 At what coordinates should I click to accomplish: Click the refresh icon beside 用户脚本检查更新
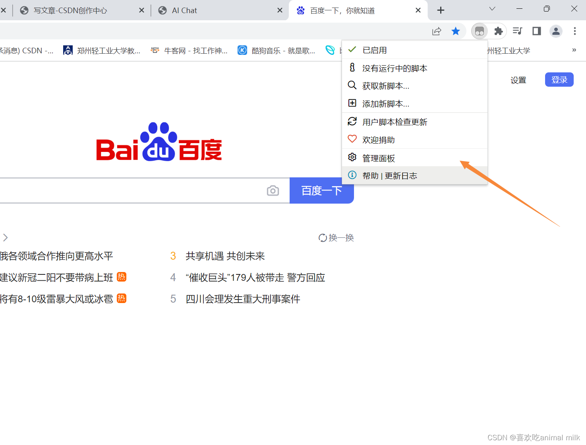coord(352,121)
